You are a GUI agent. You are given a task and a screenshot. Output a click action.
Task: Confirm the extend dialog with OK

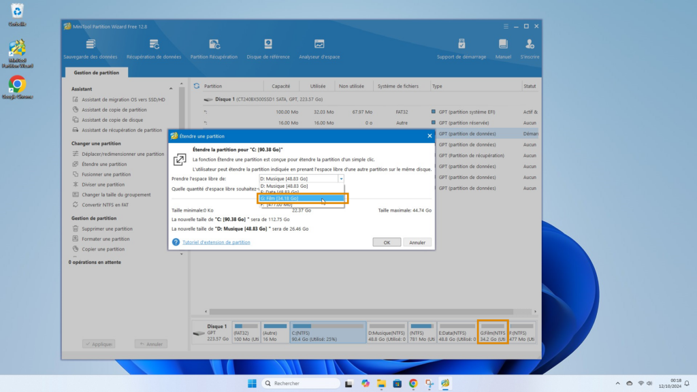click(387, 242)
